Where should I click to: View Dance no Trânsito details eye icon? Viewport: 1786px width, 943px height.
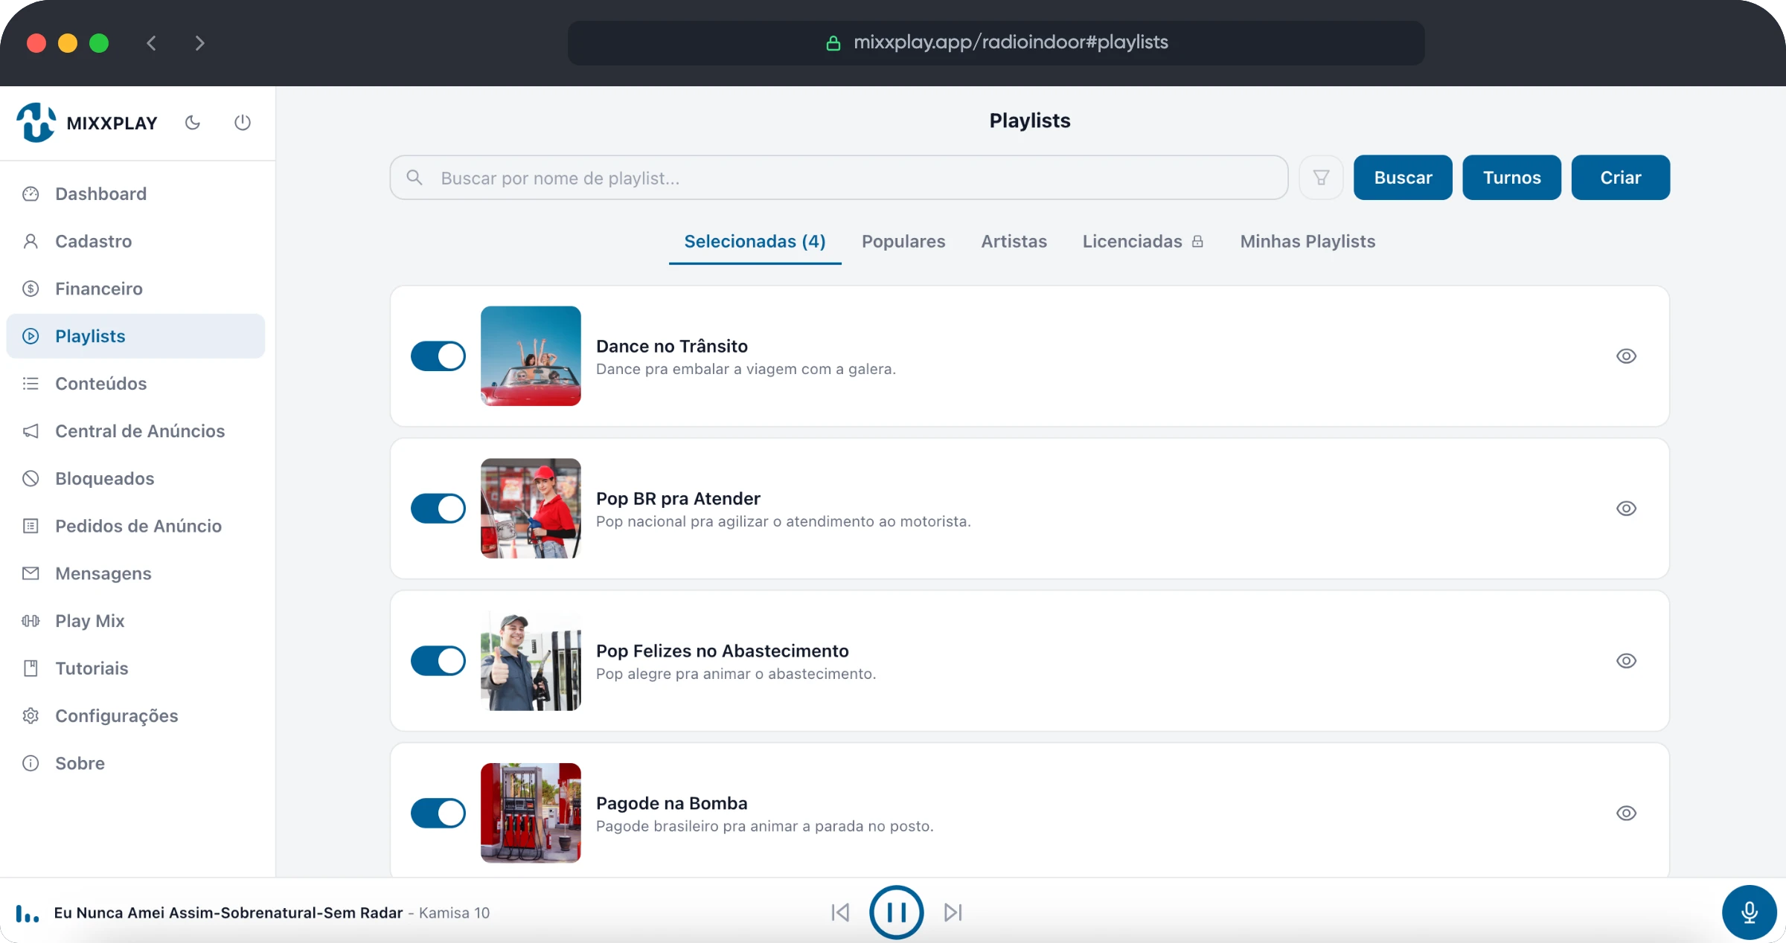point(1626,356)
